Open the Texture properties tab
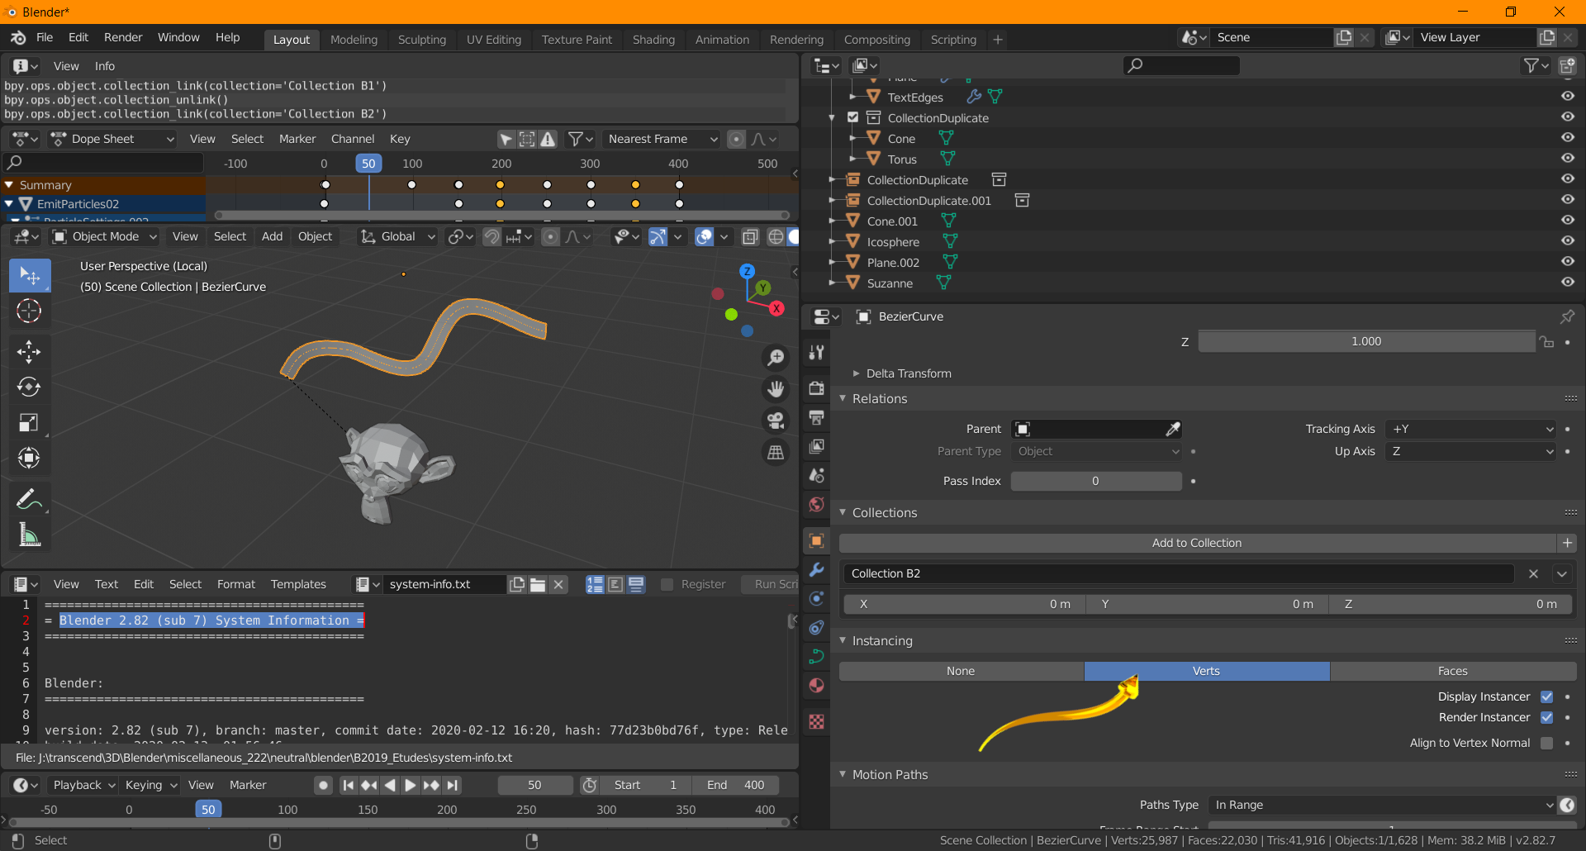Image resolution: width=1586 pixels, height=851 pixels. point(816,721)
